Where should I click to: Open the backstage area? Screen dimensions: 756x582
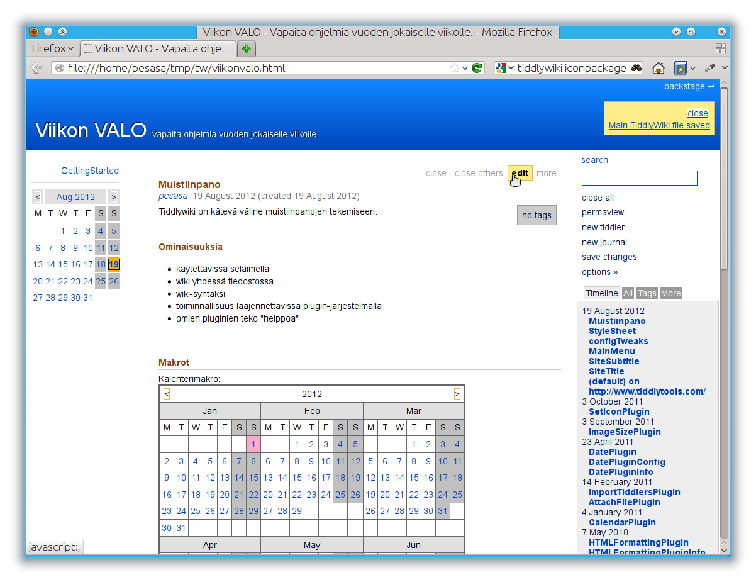[689, 86]
